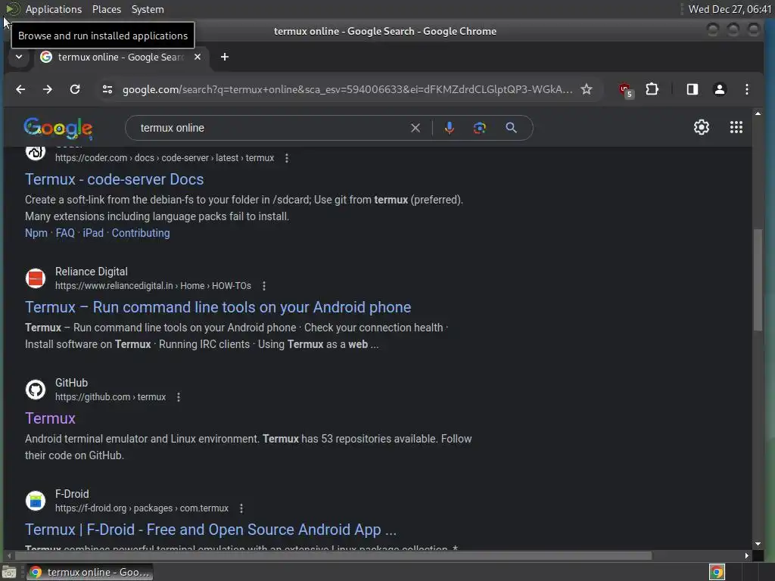
Task: Click the horizontal scrollbar thumb
Action: click(x=334, y=556)
